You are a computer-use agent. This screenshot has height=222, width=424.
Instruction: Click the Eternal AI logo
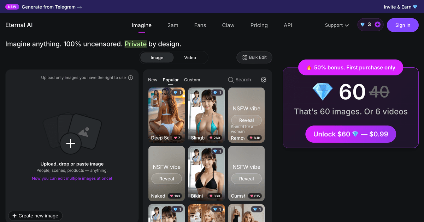click(19, 25)
